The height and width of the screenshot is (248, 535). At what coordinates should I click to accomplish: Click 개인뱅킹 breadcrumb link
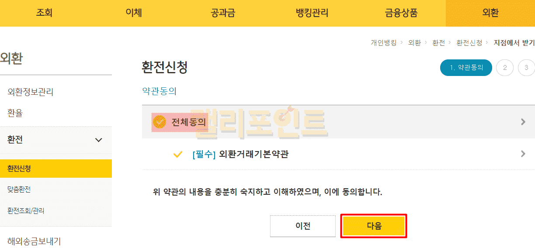coord(383,43)
